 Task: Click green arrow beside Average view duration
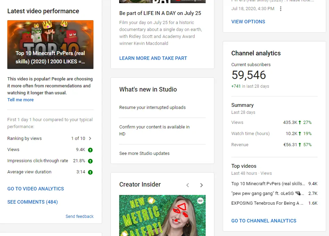pyautogui.click(x=90, y=172)
